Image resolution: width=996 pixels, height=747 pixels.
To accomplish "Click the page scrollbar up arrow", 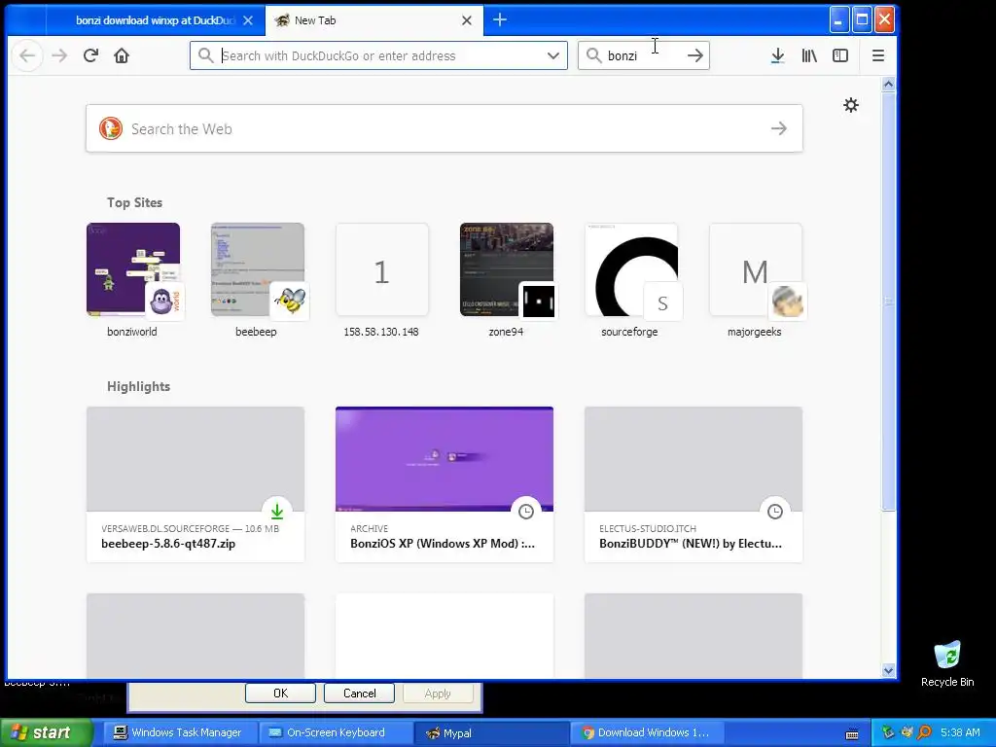I will [x=889, y=84].
